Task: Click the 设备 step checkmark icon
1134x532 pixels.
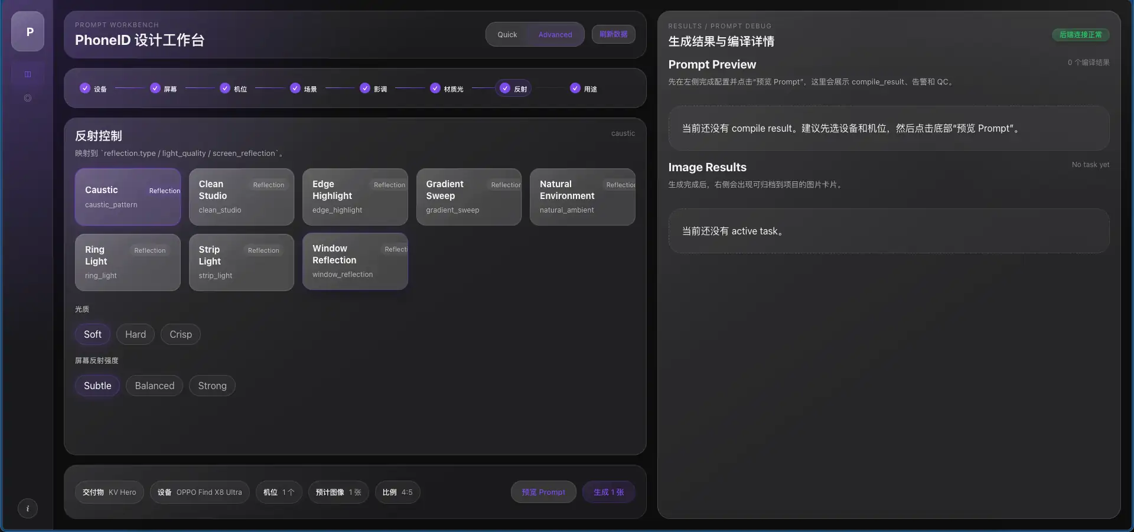Action: (x=85, y=88)
